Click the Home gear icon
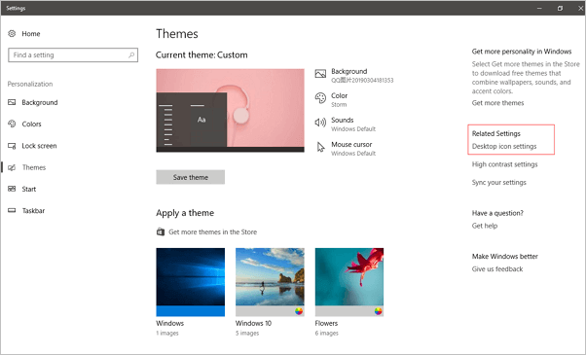 [x=12, y=34]
